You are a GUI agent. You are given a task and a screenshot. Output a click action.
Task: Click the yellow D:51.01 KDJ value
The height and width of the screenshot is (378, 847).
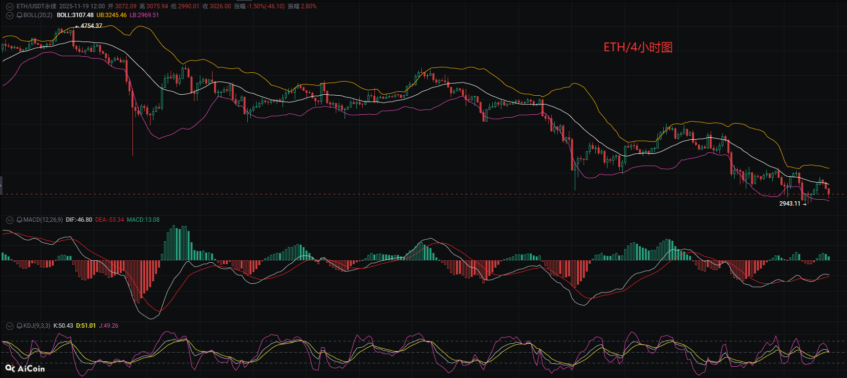coord(86,326)
